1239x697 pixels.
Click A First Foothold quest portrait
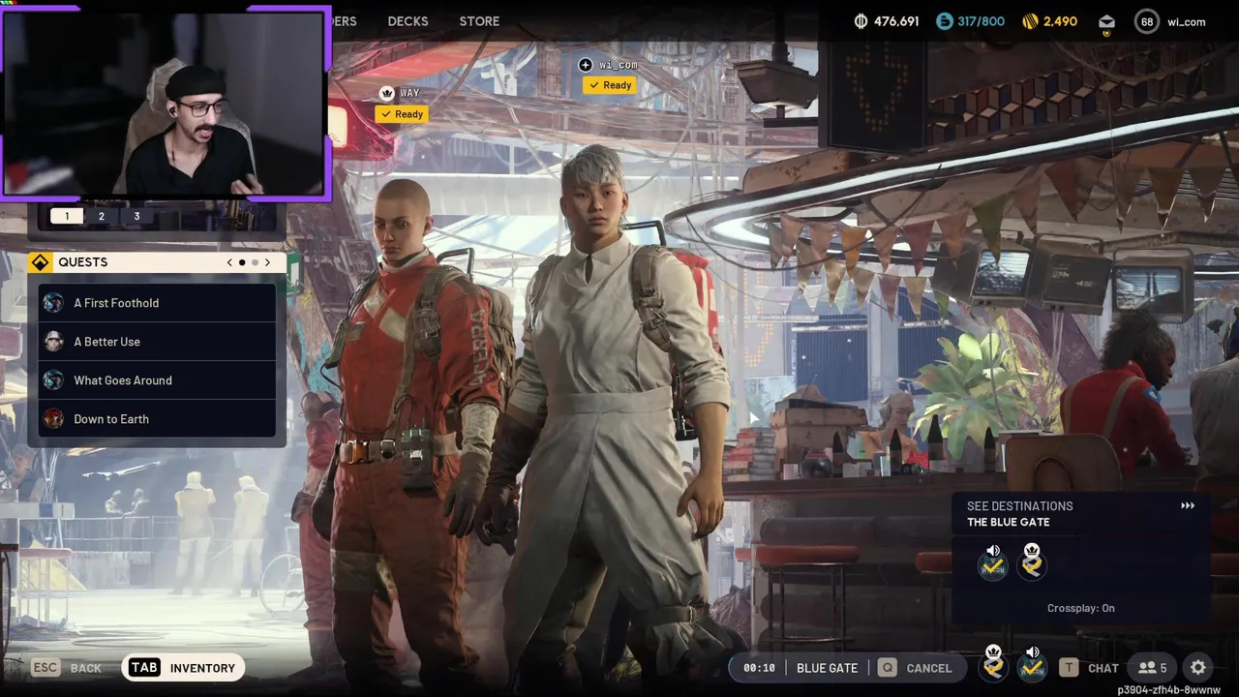click(54, 303)
